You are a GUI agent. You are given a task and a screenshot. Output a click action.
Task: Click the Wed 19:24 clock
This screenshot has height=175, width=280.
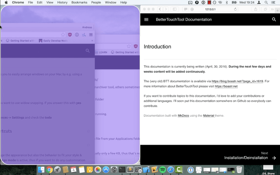247,2
